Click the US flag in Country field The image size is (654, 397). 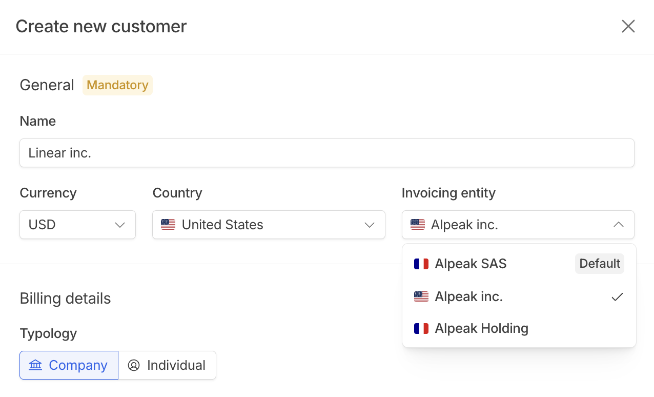(168, 225)
